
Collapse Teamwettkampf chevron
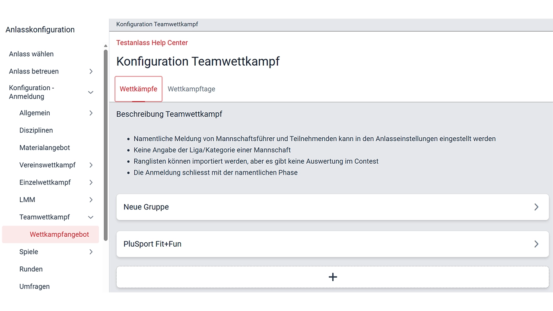click(x=91, y=217)
